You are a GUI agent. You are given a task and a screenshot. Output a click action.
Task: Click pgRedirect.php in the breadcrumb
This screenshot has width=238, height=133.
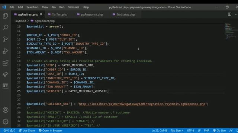[45, 21]
